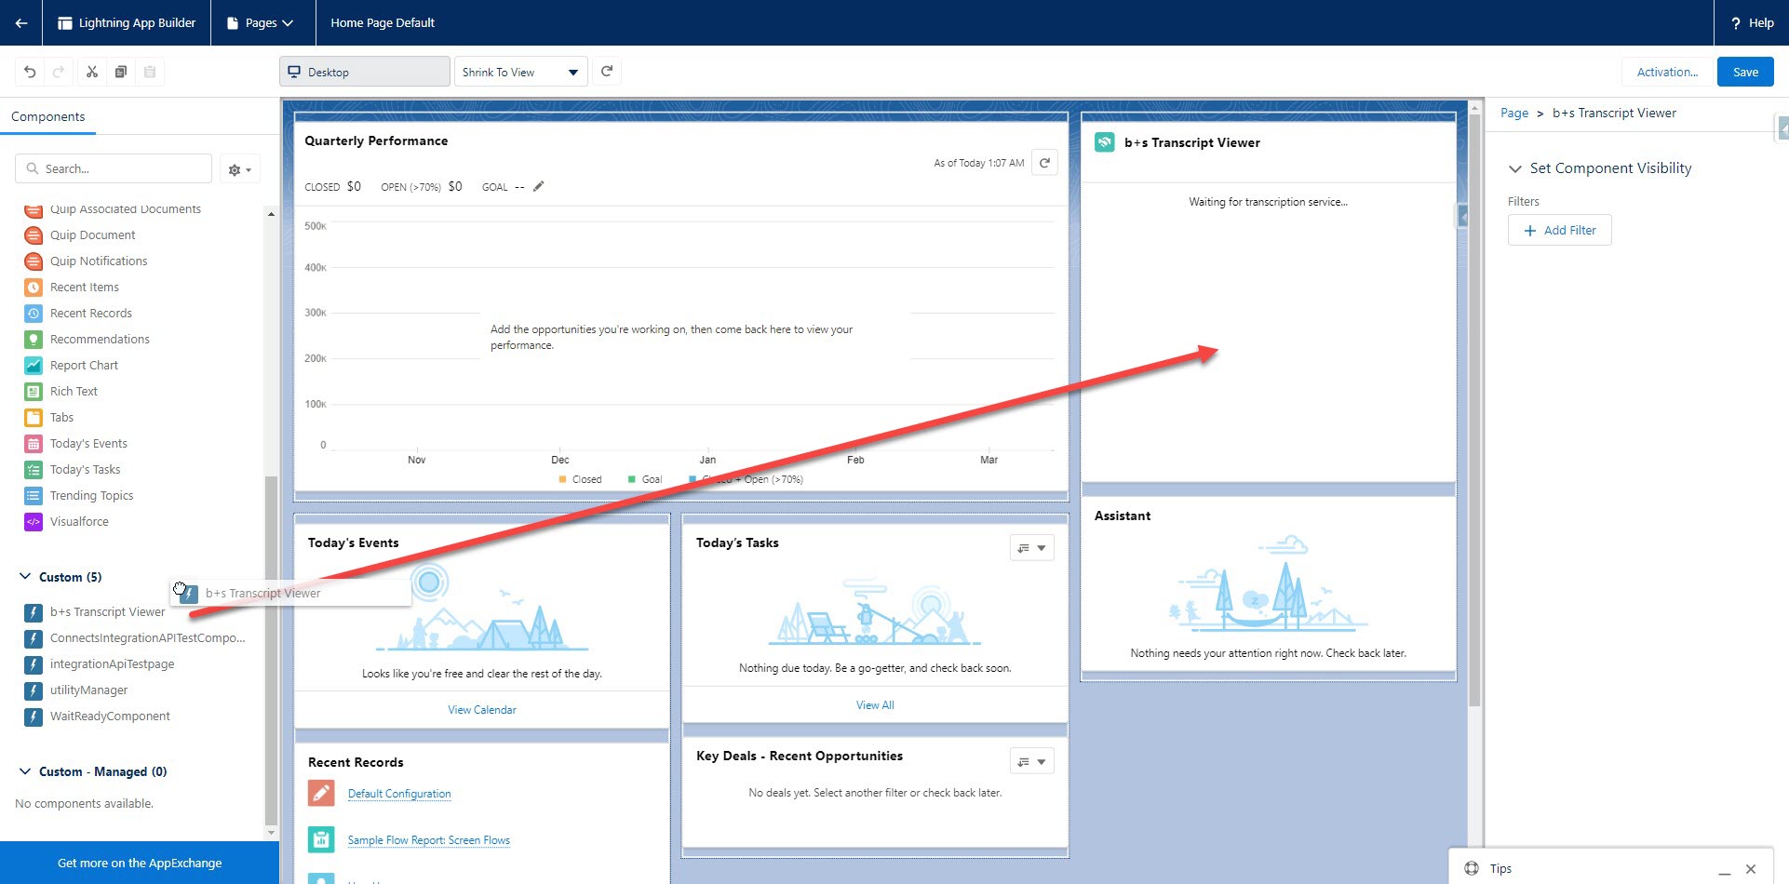The image size is (1789, 884).
Task: Open the Shrink To View dropdown
Action: click(520, 72)
